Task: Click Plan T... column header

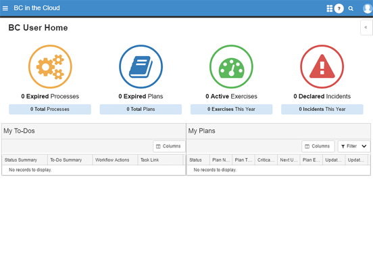Action: coord(243,160)
